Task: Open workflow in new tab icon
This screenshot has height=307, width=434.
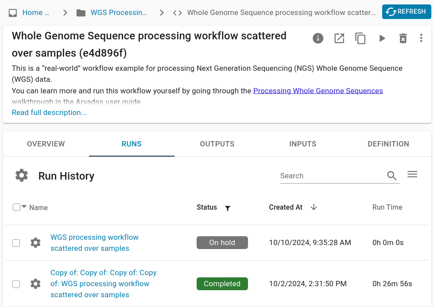Action: (x=339, y=38)
